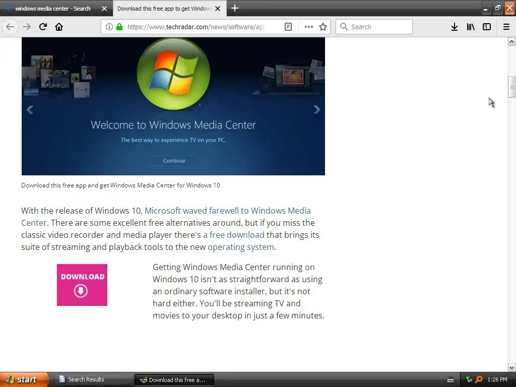Open a new browser tab
This screenshot has height=387, width=516.
(235, 8)
